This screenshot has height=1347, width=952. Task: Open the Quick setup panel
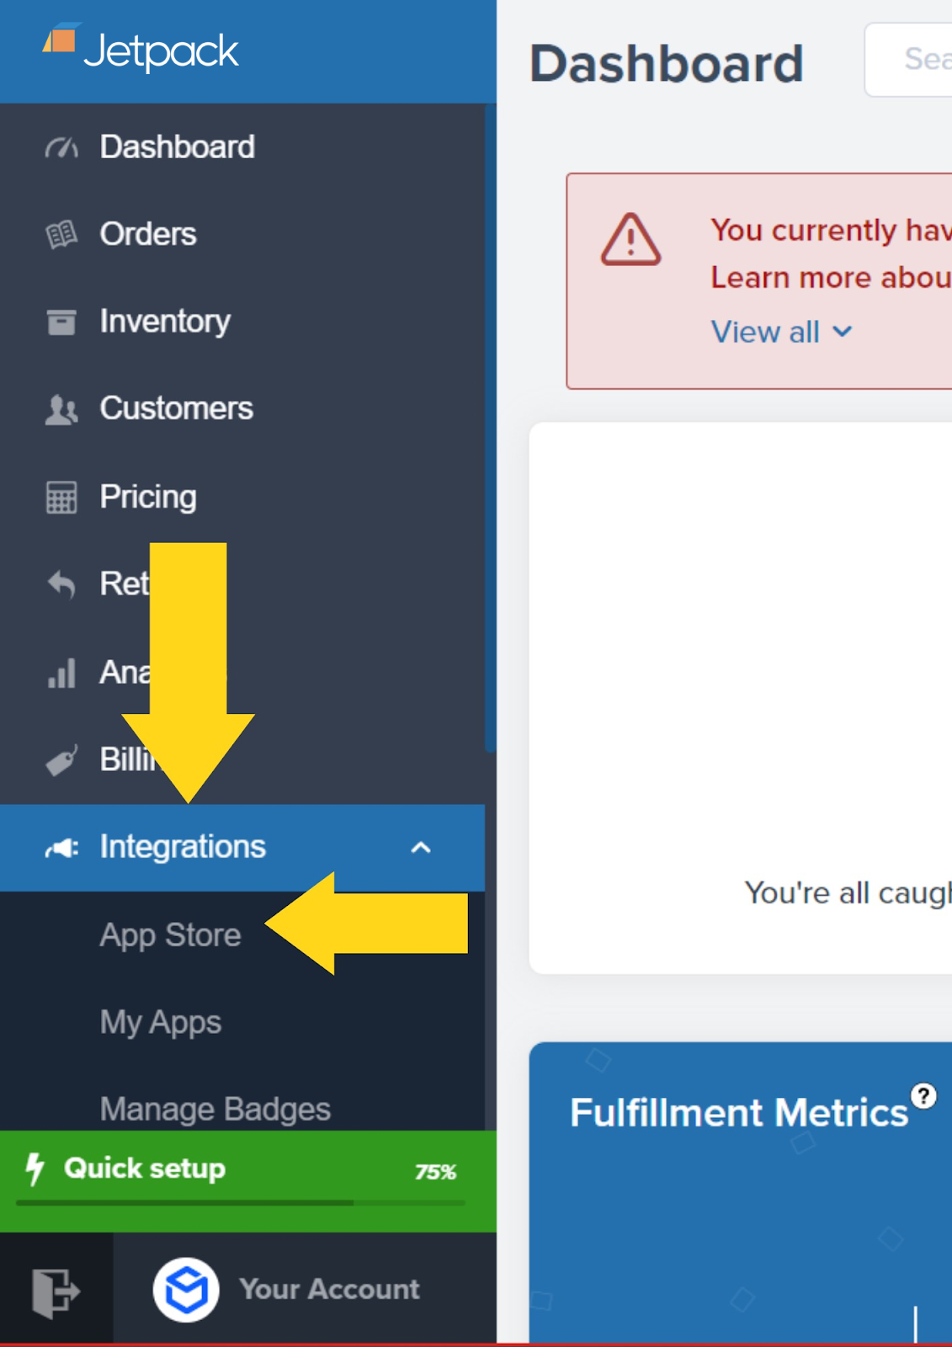click(248, 1181)
